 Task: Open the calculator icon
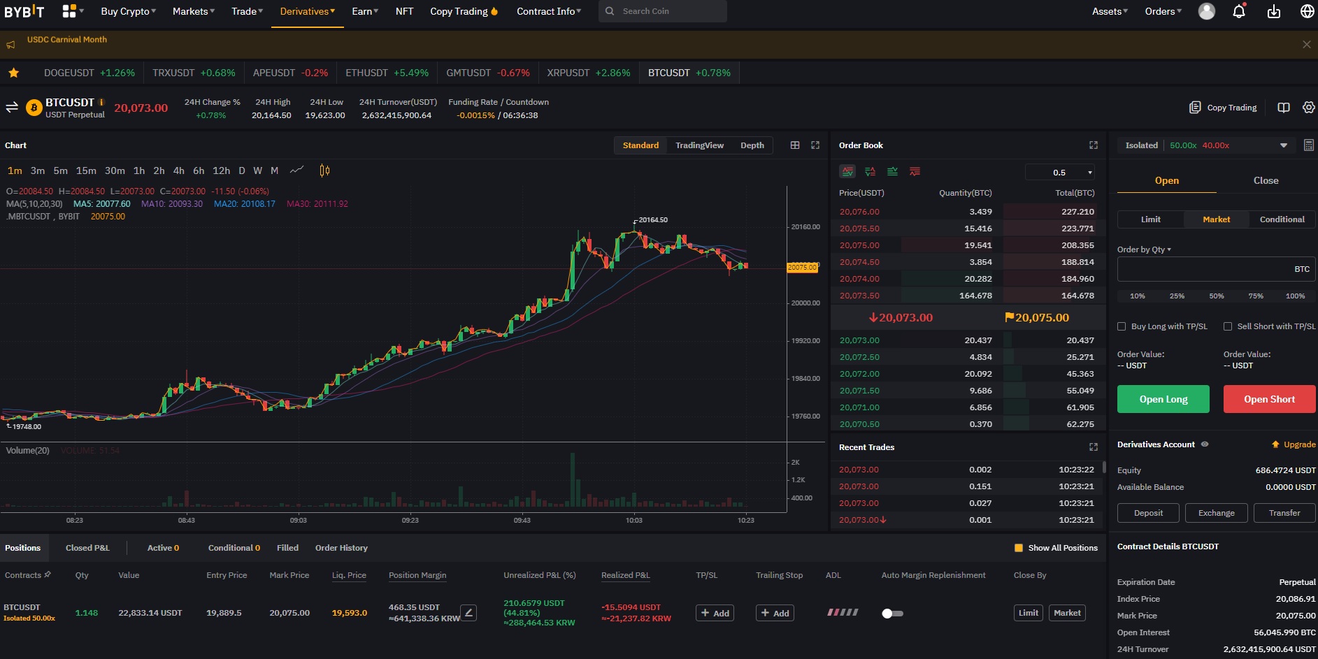[x=1308, y=145]
